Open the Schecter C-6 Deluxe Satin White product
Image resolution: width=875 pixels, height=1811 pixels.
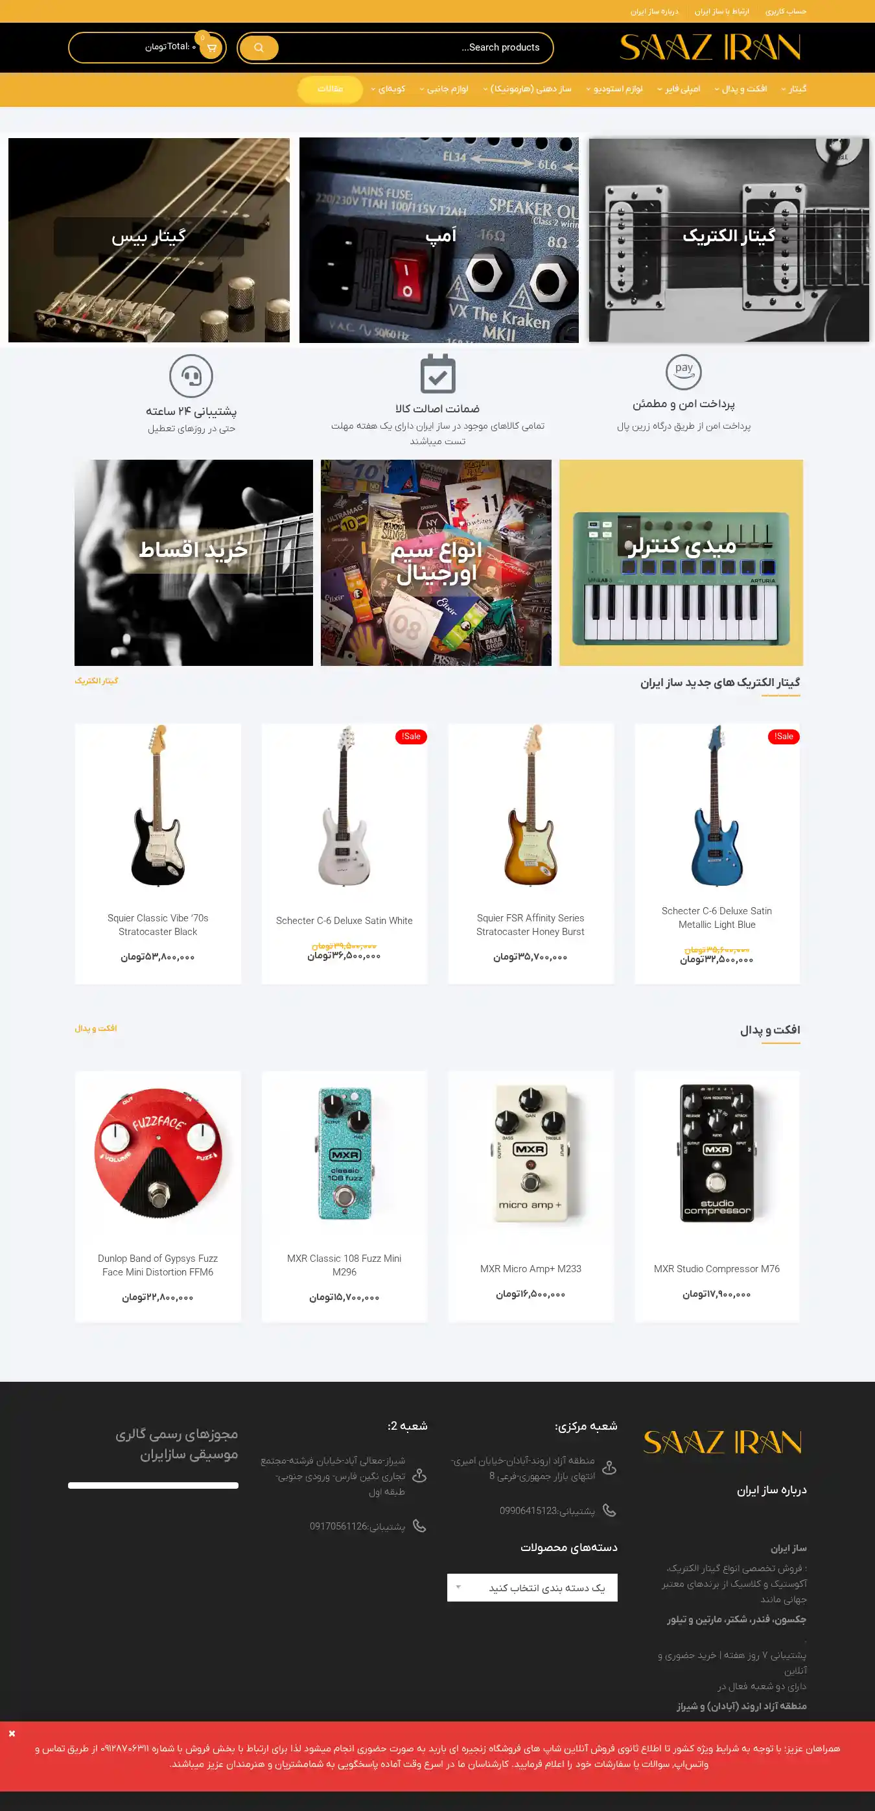click(344, 920)
